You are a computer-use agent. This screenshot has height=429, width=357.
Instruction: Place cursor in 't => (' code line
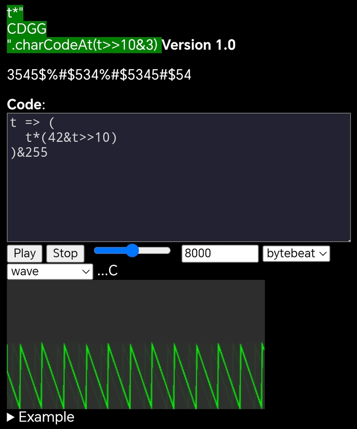click(x=32, y=123)
